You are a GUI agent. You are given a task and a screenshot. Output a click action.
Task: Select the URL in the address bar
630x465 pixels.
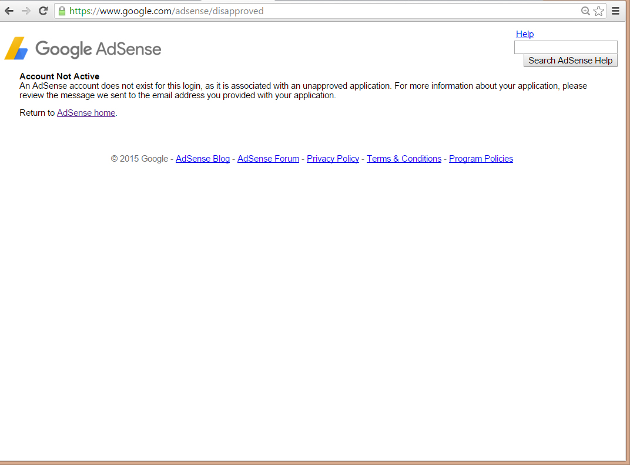point(166,11)
